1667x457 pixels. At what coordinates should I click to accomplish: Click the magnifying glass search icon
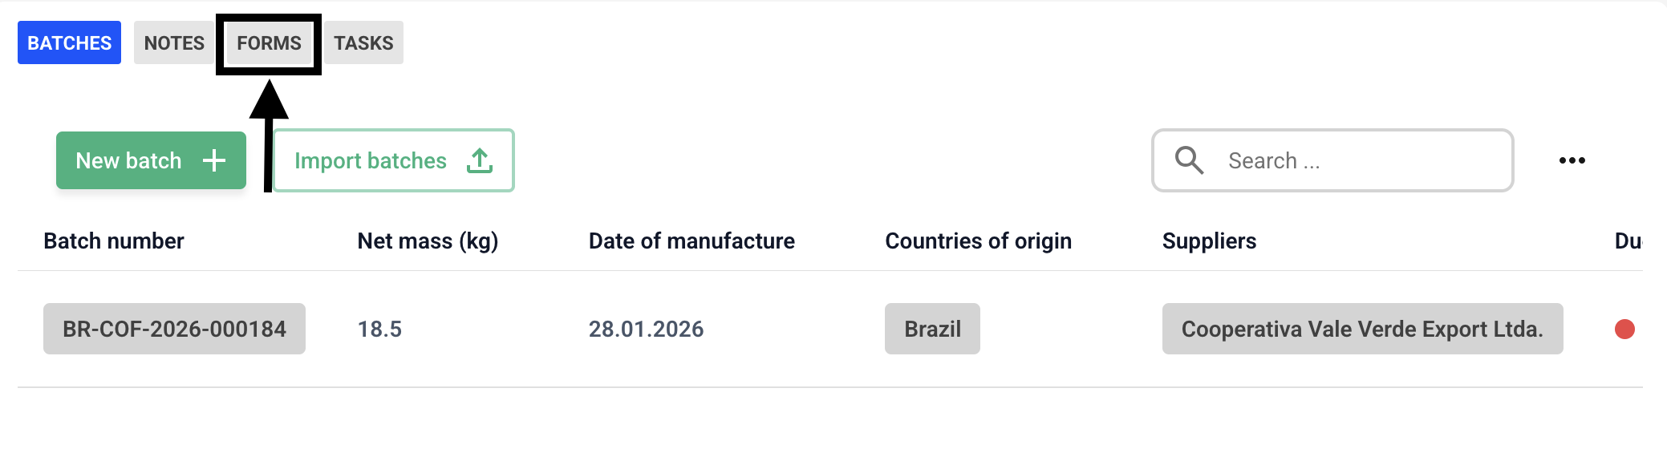(1189, 160)
